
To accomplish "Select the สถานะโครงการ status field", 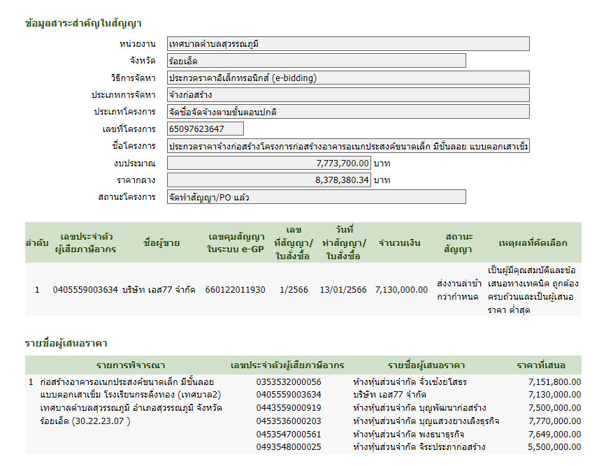I will point(316,197).
